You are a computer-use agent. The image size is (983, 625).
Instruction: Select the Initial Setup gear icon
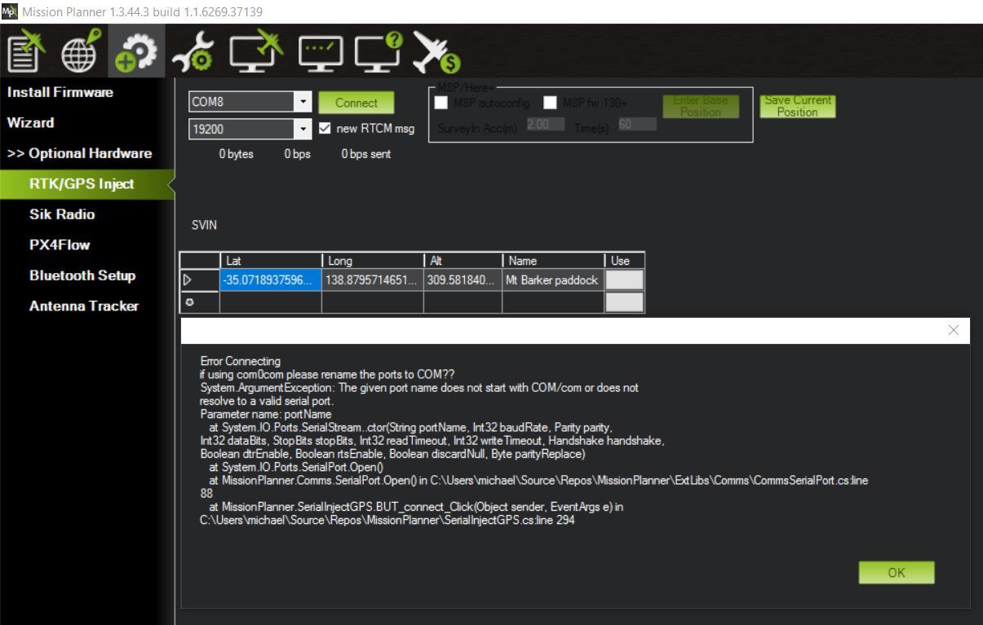coord(135,51)
